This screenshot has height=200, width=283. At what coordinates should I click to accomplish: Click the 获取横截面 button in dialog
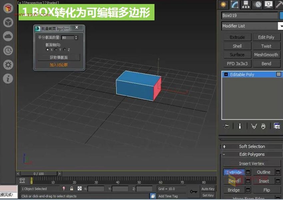pyautogui.click(x=59, y=58)
